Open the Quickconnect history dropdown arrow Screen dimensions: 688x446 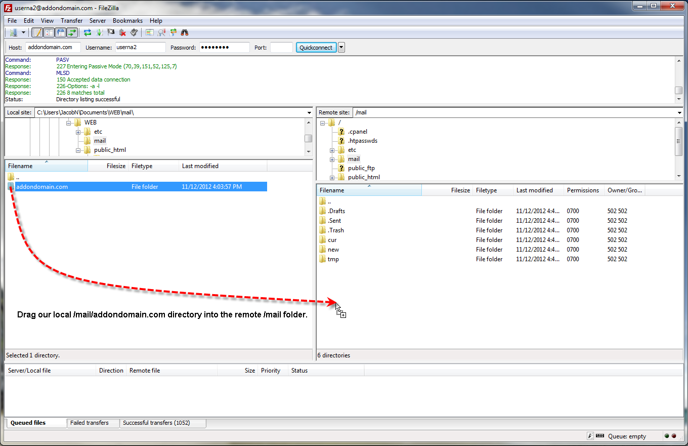click(341, 48)
